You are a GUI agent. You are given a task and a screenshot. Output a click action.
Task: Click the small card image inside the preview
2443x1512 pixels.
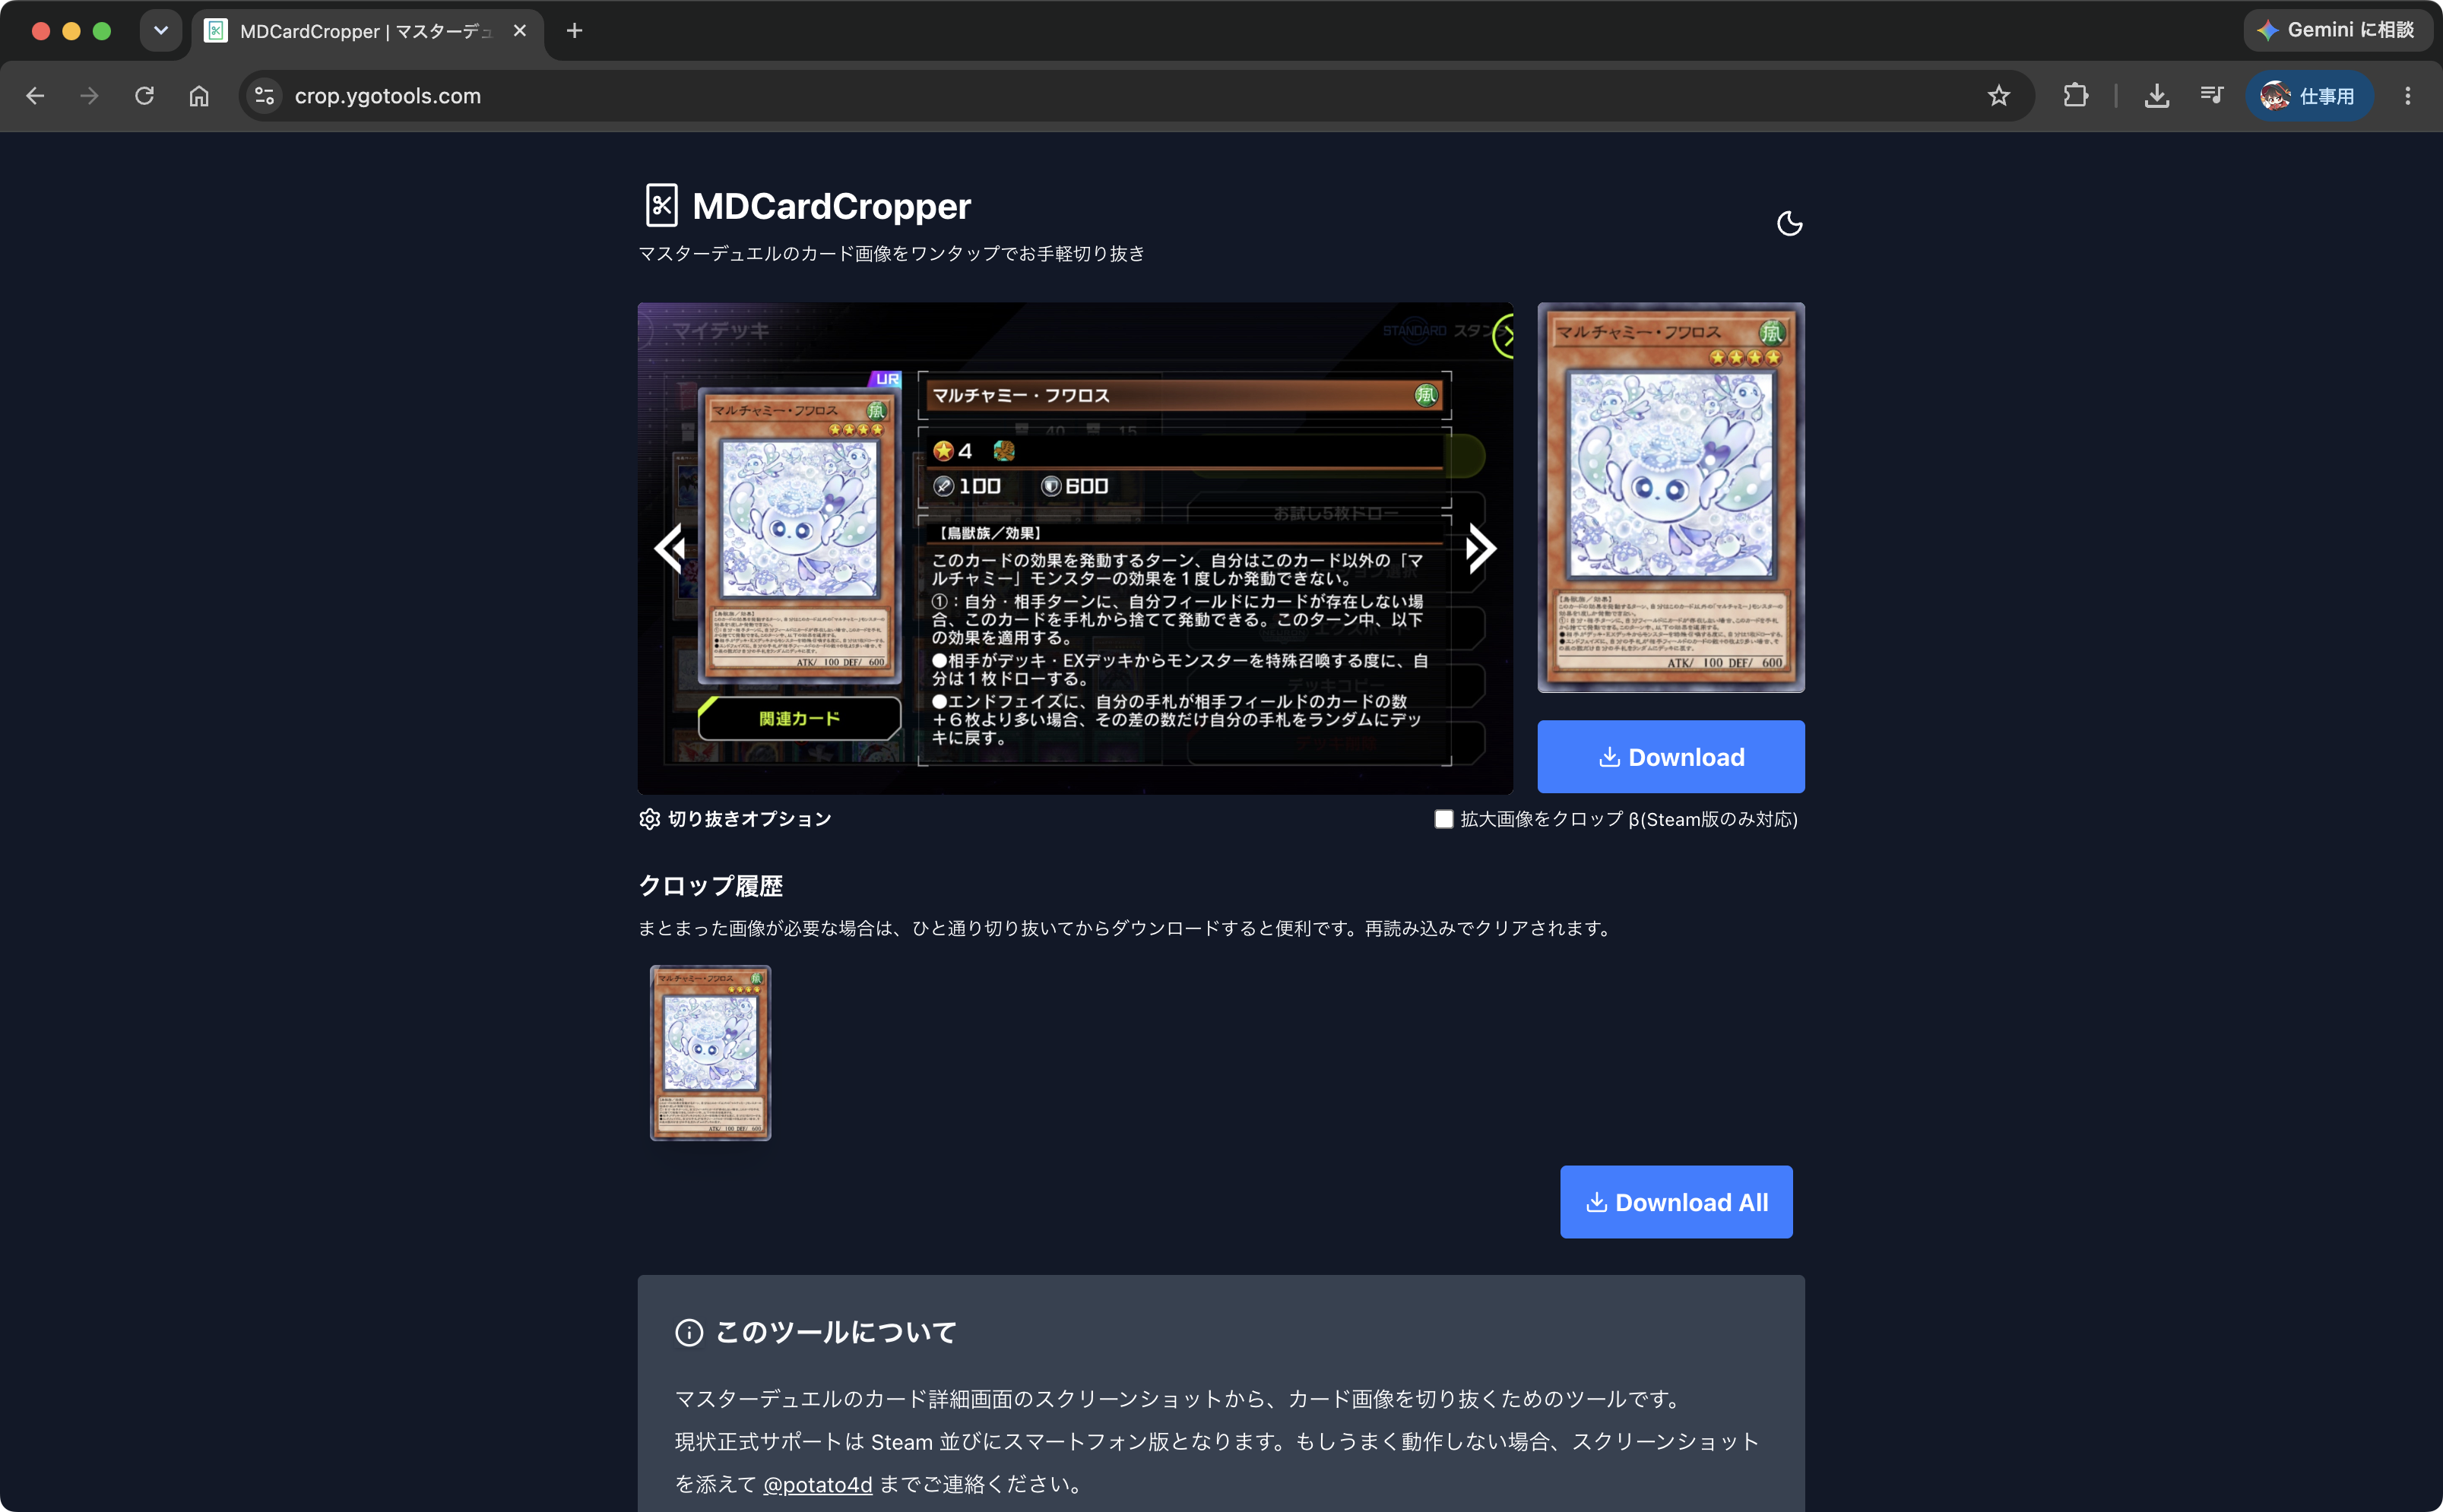[x=800, y=534]
